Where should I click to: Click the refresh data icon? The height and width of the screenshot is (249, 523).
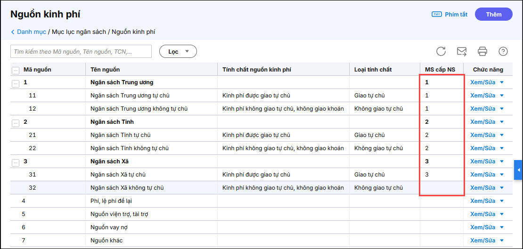click(x=441, y=51)
